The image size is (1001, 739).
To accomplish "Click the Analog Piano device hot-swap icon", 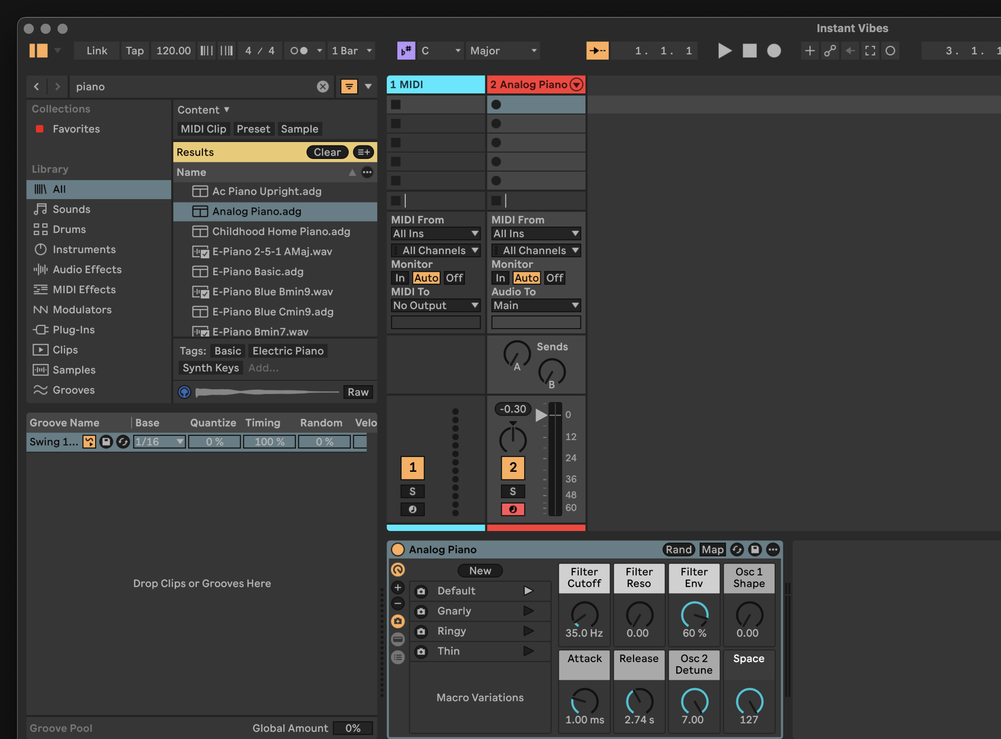I will [x=737, y=550].
